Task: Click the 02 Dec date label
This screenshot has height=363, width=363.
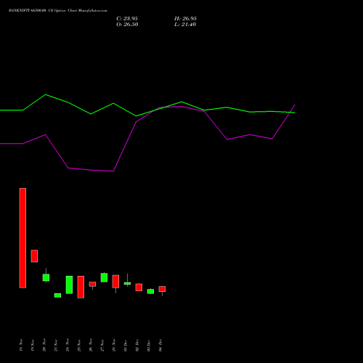Action: pyautogui.click(x=137, y=345)
